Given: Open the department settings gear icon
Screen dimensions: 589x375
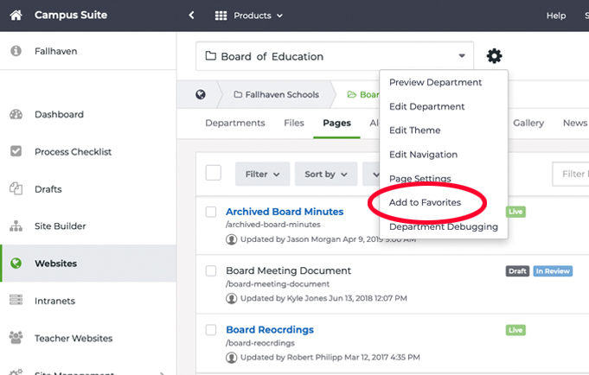Looking at the screenshot, I should [x=494, y=56].
